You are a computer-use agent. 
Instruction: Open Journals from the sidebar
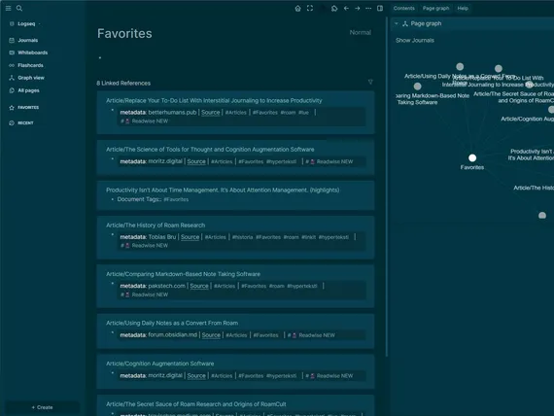(x=28, y=40)
